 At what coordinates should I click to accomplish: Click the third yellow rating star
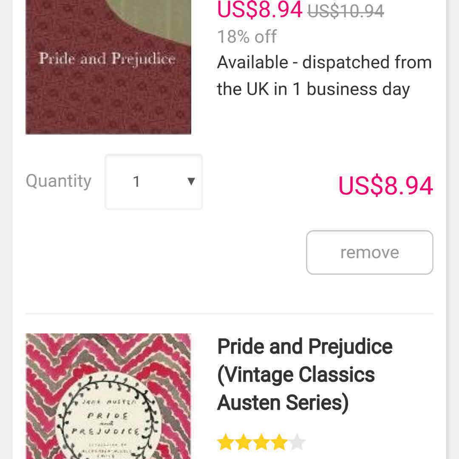(261, 442)
